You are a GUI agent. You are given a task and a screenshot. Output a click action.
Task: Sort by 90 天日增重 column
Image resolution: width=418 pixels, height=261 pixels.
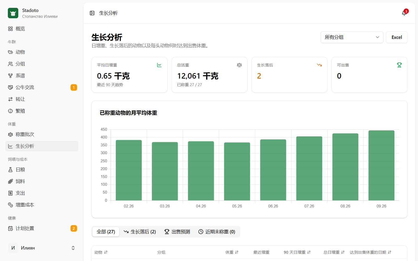tap(297, 252)
